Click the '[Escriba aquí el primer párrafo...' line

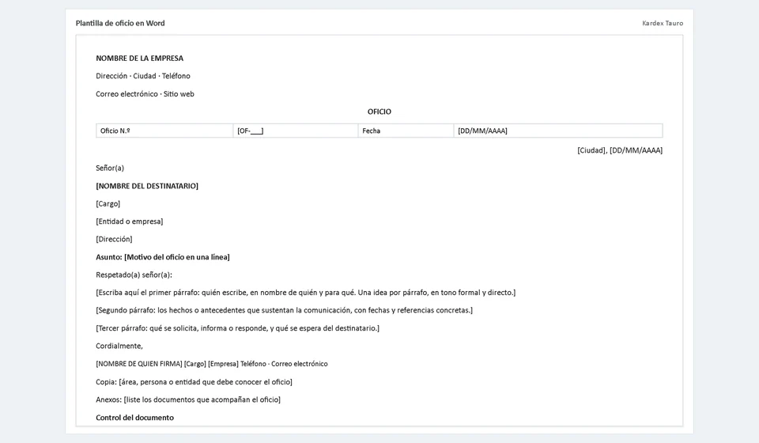305,293
